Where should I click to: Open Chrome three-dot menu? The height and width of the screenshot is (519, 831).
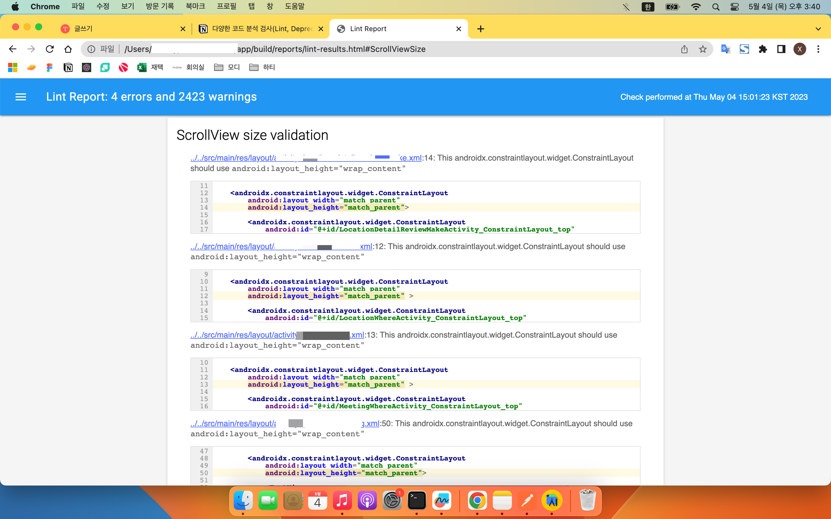click(818, 49)
